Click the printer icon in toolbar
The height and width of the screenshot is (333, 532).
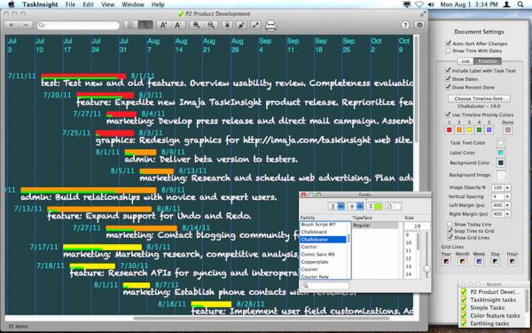270,26
